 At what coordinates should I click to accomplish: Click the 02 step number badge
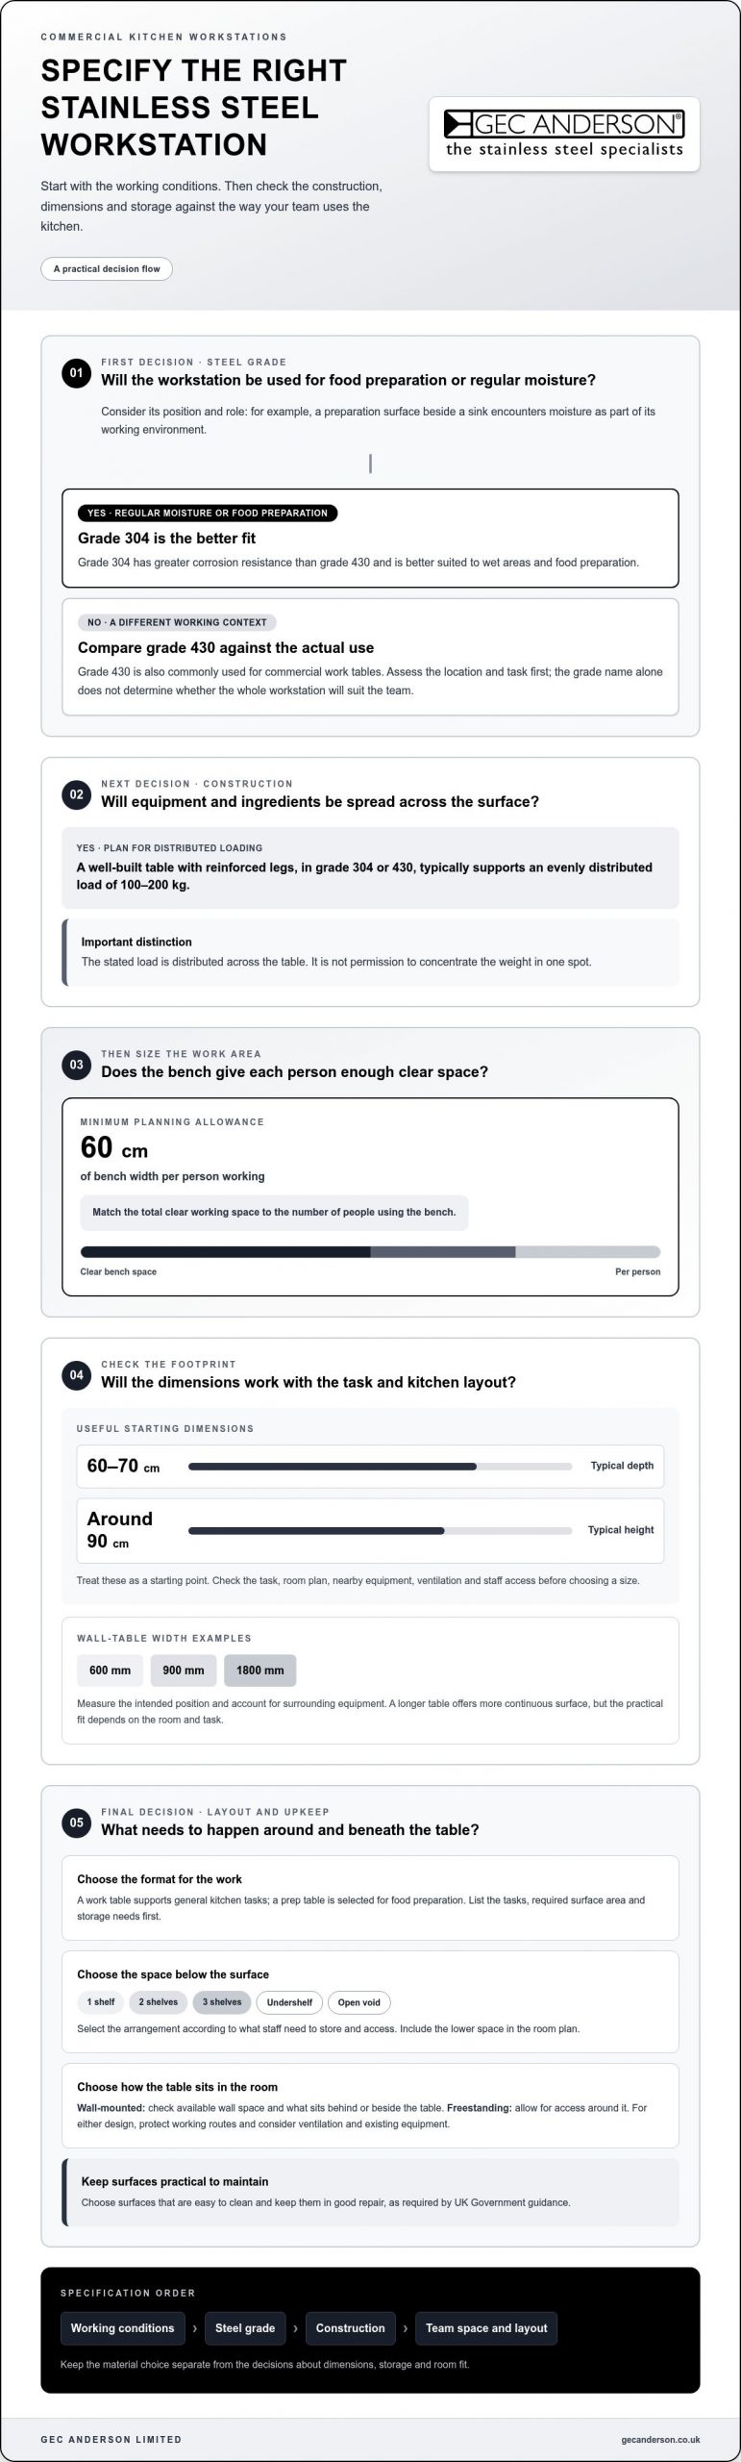(x=76, y=794)
